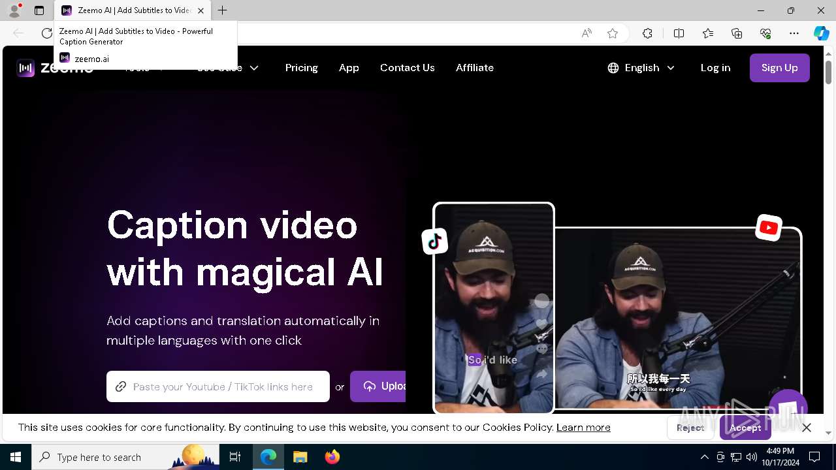This screenshot has width=836, height=470.
Task: Dismiss the cookie banner with X
Action: (x=807, y=428)
